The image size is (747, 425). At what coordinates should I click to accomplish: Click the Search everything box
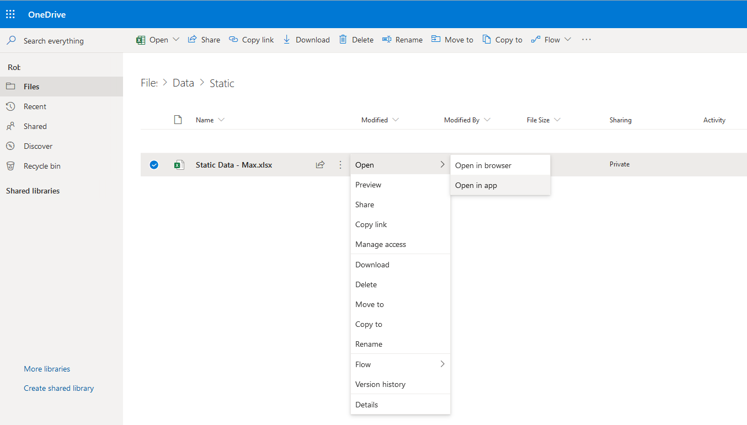(x=54, y=41)
